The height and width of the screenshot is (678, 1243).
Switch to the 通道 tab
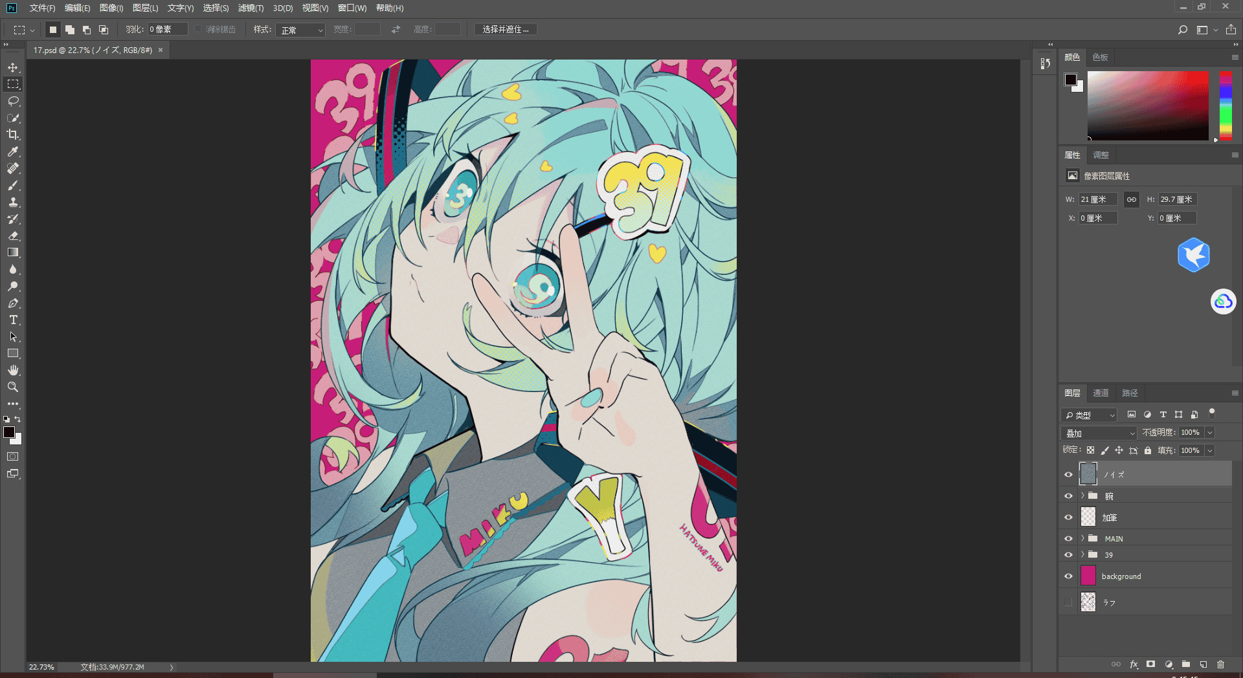coord(1101,393)
